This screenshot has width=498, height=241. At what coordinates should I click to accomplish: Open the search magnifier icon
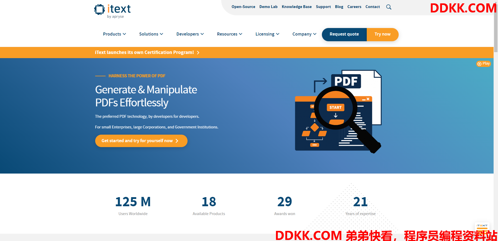coord(389,7)
